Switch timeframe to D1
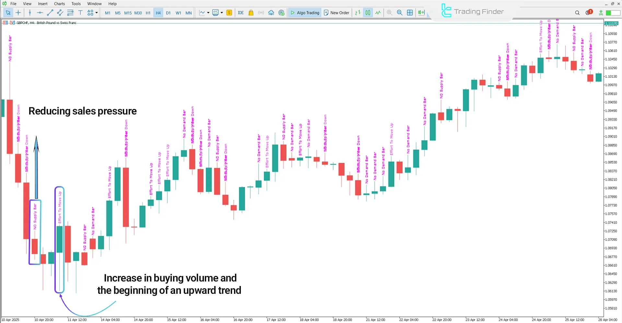622x323 pixels. (x=168, y=13)
